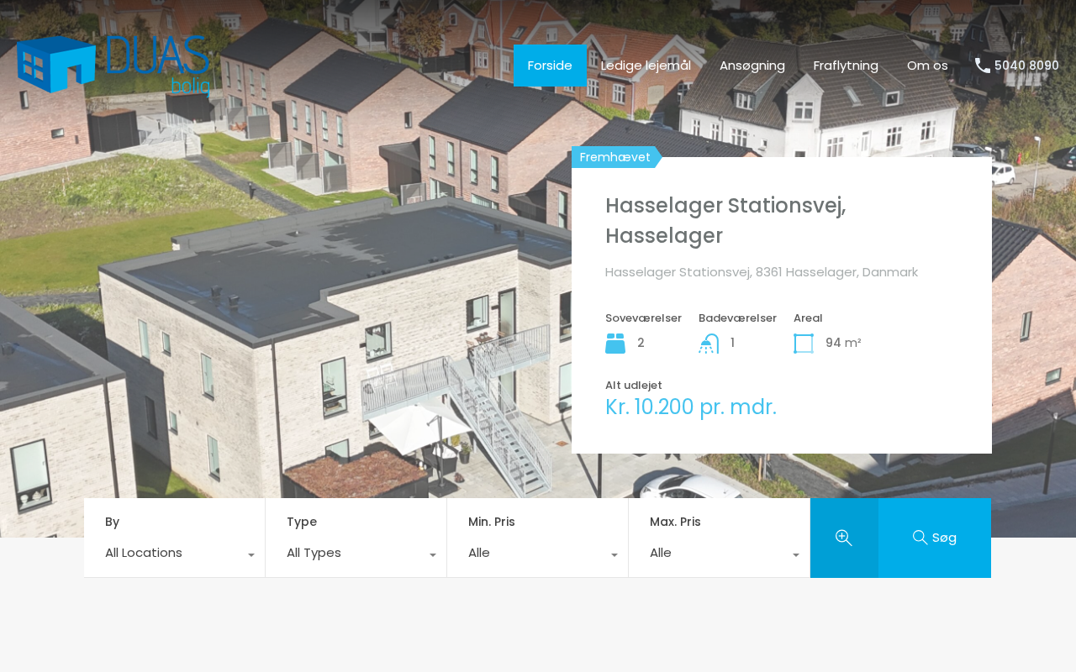The height and width of the screenshot is (672, 1076).
Task: Open the By locations dropdown
Action: (x=175, y=553)
